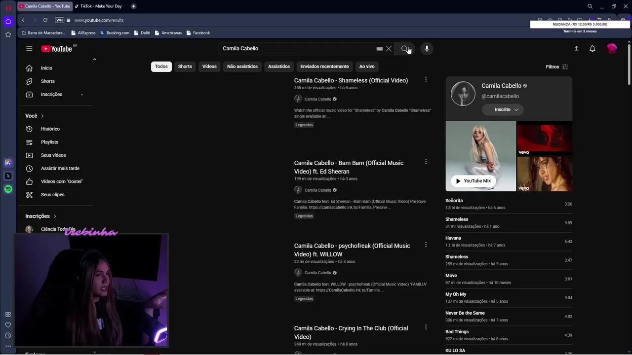Select the Shorts filter chip
The height and width of the screenshot is (355, 632).
click(x=185, y=67)
